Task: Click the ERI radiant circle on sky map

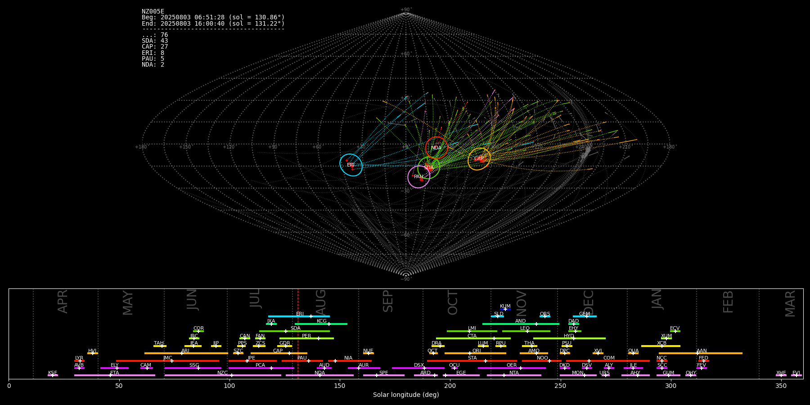Action: [x=351, y=165]
